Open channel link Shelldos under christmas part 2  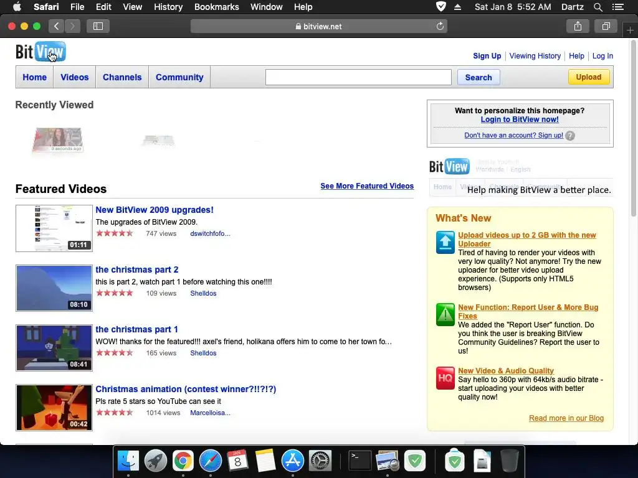(x=203, y=293)
